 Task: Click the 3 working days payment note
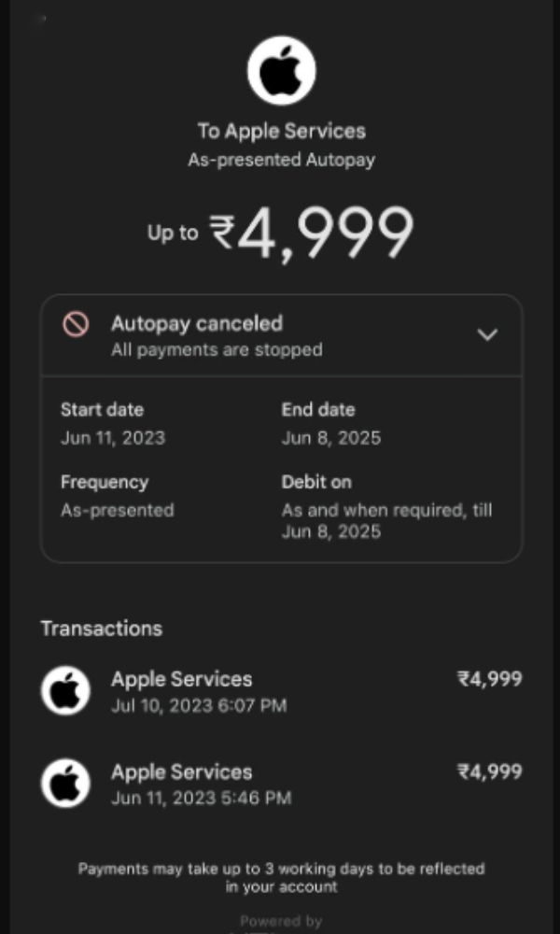coord(281,877)
